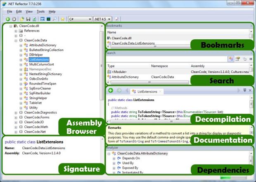256x182 pixels.
Task: Sort search results by Assembly column
Action: click(x=219, y=66)
